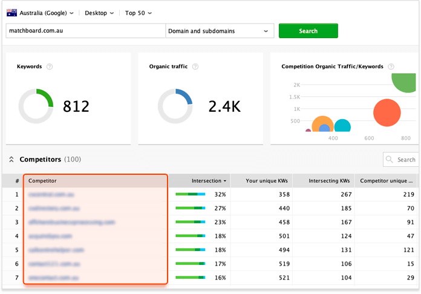Click the 23% intersection bar

[191, 222]
